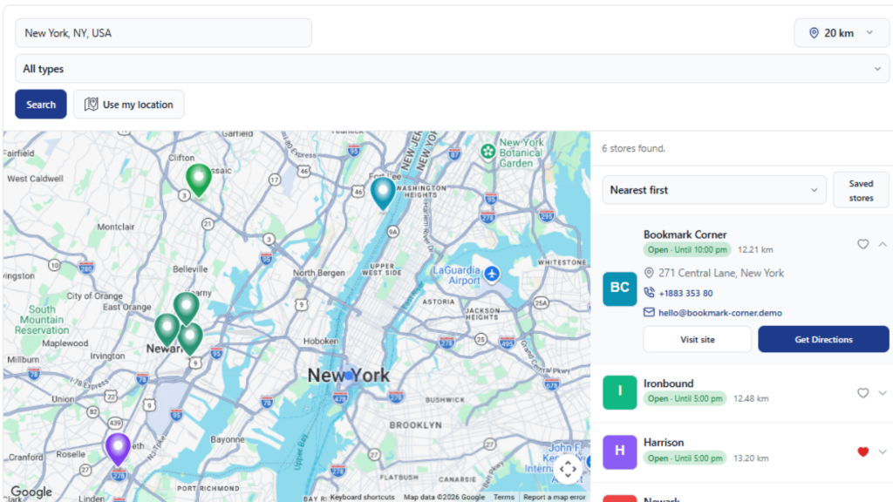Click the teal map pin near Fort Lee
Image resolution: width=893 pixels, height=502 pixels.
(383, 193)
